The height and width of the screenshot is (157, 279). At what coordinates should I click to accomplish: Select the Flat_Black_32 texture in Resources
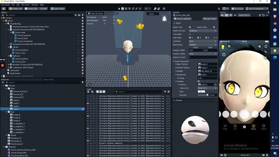pos(16,138)
